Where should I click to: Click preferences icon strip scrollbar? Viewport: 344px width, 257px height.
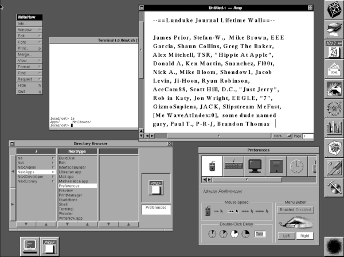[247, 180]
